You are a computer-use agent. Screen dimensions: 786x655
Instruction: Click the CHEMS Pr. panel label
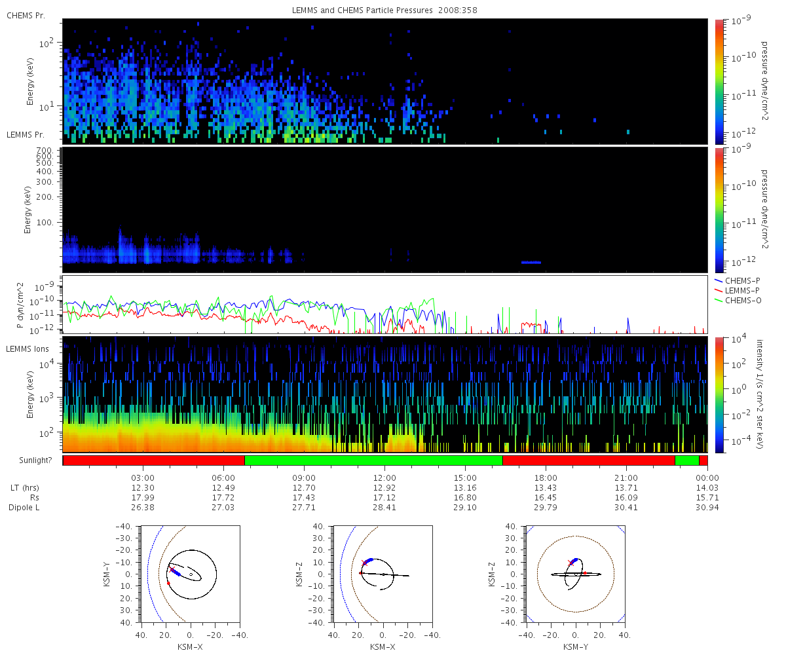point(26,15)
